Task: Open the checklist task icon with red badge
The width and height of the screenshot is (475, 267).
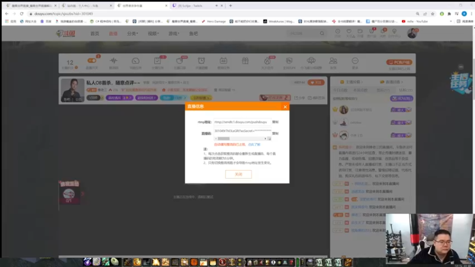Action: coord(157,61)
